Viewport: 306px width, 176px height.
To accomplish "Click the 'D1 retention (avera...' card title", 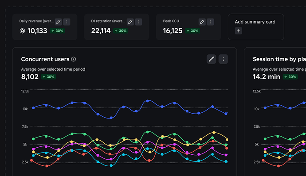I will pos(108,21).
